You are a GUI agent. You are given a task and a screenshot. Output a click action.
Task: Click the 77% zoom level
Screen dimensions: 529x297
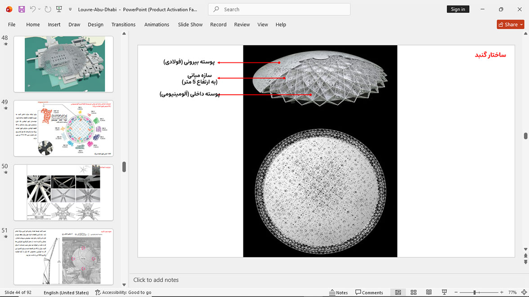point(512,293)
